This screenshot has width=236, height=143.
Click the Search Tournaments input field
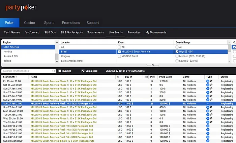(x=27, y=71)
